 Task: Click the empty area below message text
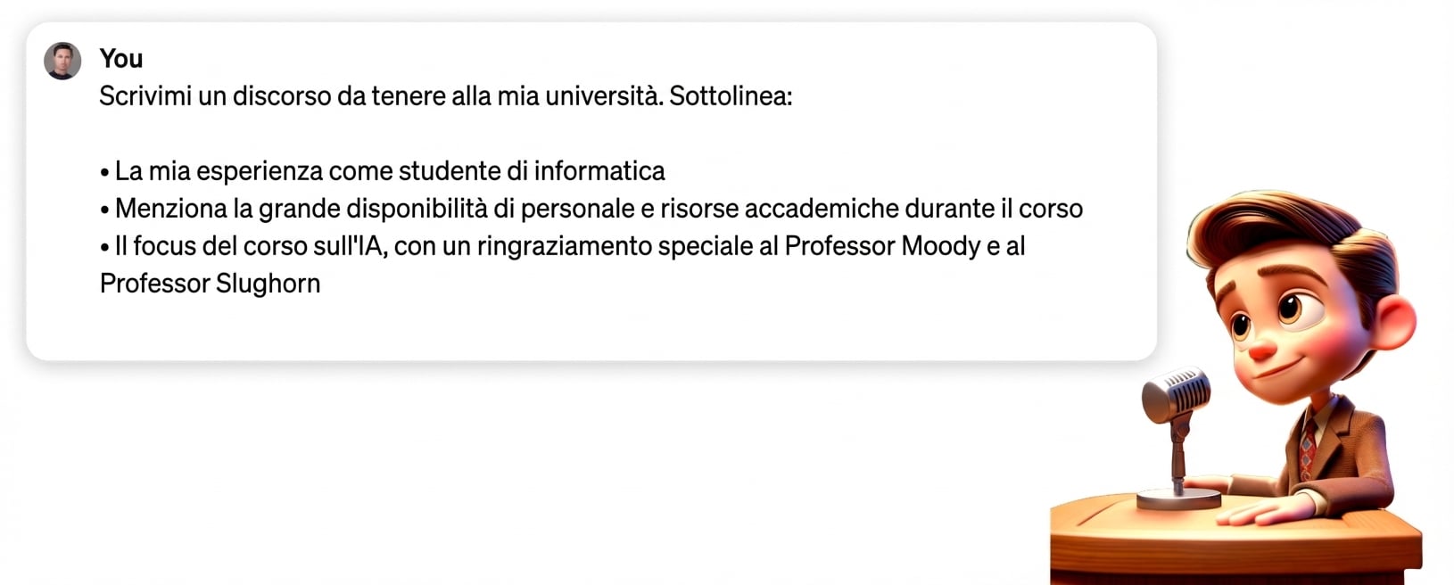(589, 330)
